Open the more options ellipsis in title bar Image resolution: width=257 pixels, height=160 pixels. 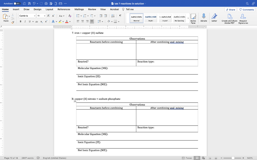click(x=66, y=3)
